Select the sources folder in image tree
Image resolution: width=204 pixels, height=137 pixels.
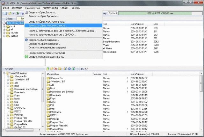(x=14, y=33)
